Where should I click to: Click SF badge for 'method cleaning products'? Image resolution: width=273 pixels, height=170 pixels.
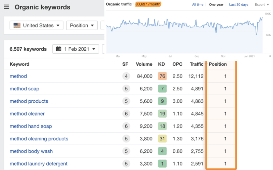(126, 139)
